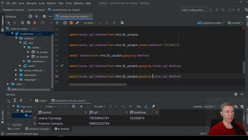Screen dimensions: 248x140
Task: Pin the result tab
Action: (153, 107)
